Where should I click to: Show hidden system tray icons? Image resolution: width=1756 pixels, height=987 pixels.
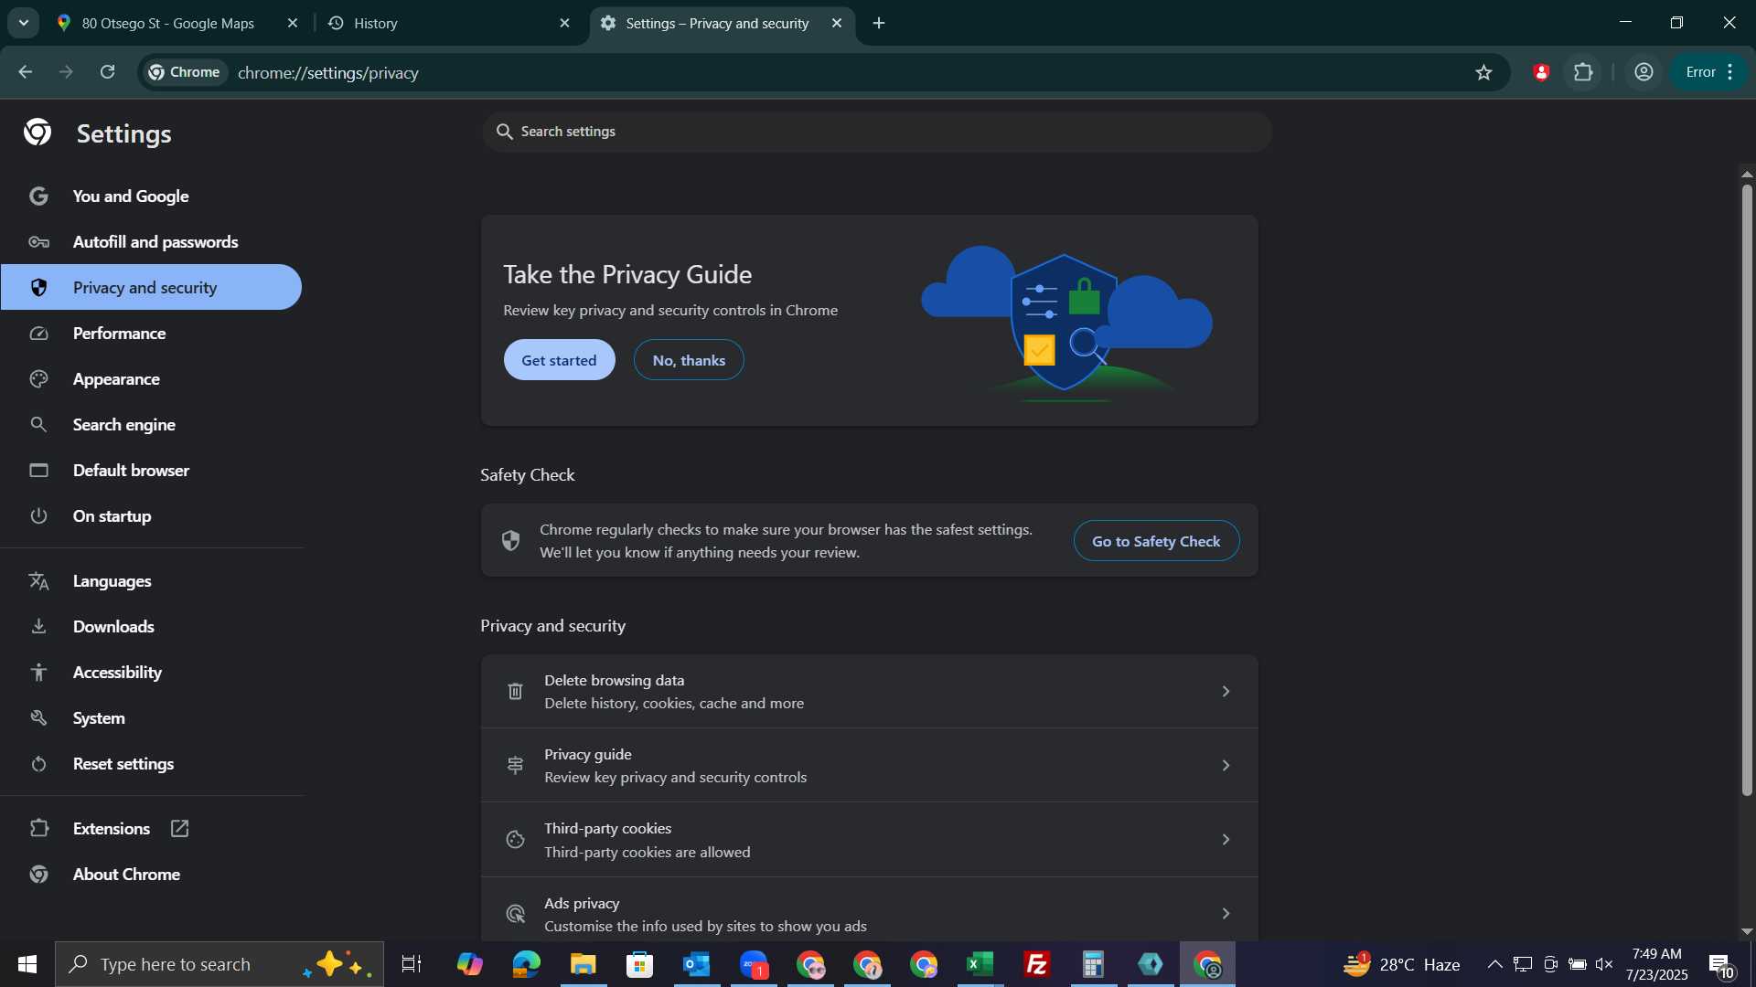[1494, 964]
